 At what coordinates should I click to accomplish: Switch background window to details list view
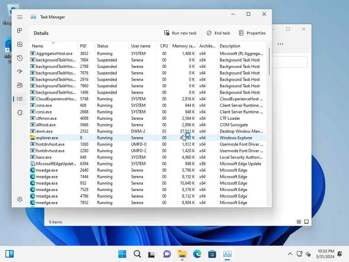coord(299,222)
